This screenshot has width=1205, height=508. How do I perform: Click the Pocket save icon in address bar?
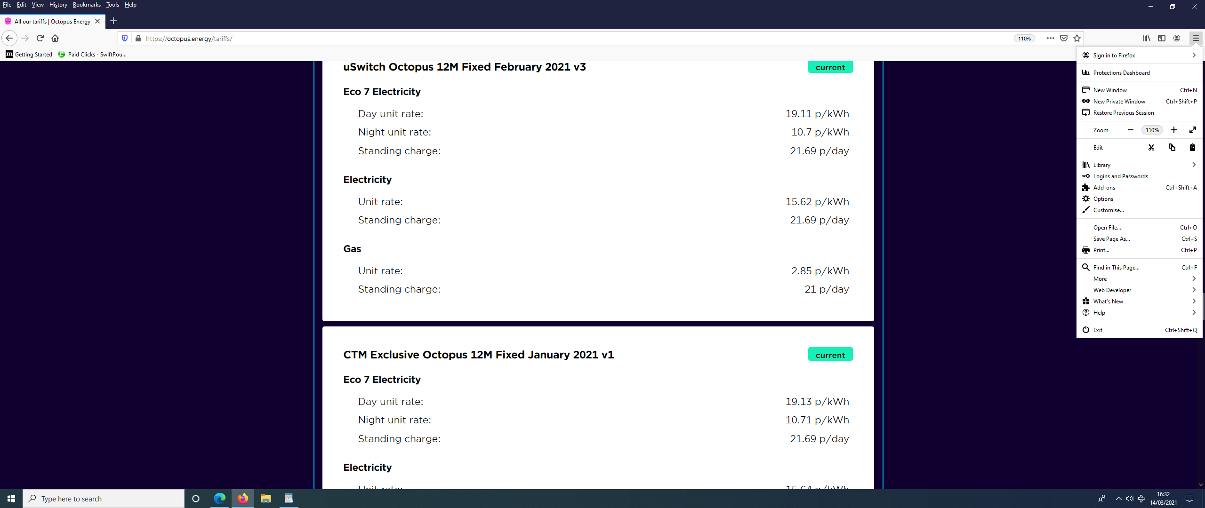point(1063,38)
